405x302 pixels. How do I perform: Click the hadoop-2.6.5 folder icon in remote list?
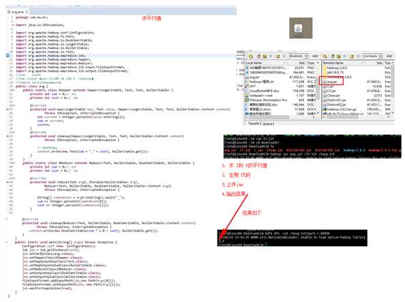[325, 68]
